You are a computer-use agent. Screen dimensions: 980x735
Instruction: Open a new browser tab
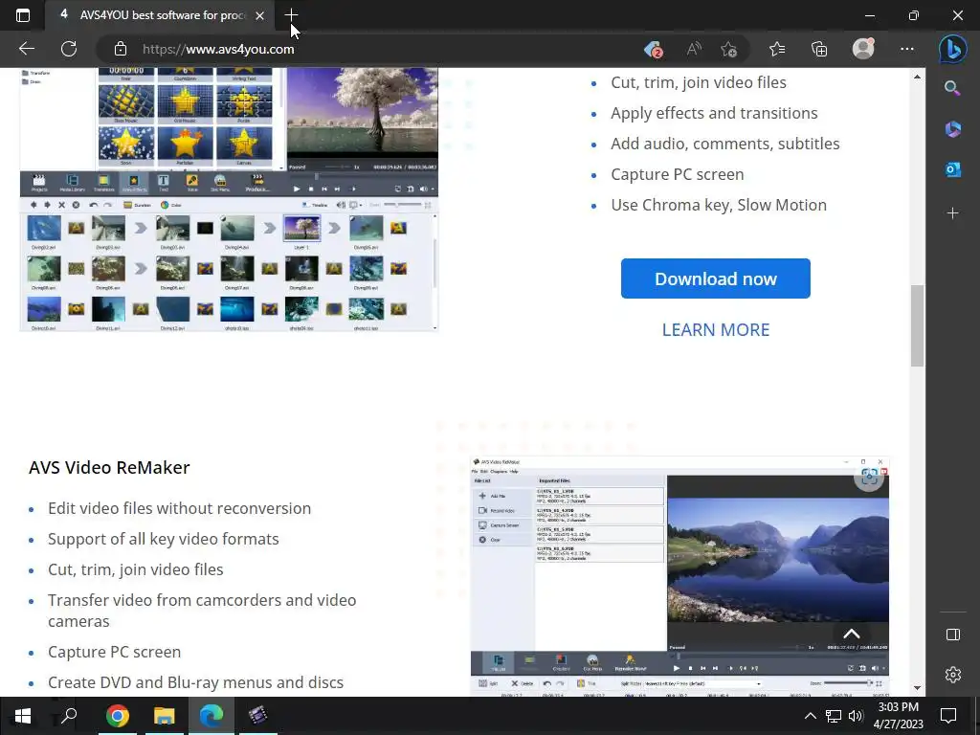[291, 15]
